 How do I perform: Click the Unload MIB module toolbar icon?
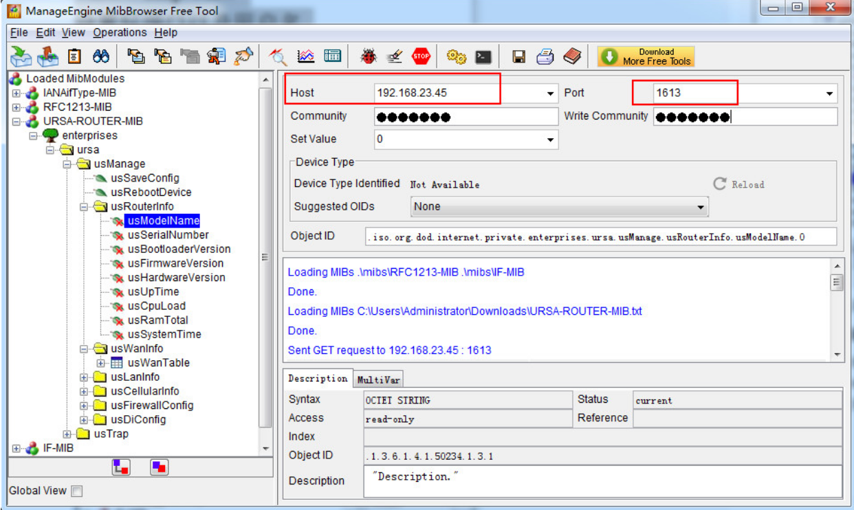tap(47, 56)
